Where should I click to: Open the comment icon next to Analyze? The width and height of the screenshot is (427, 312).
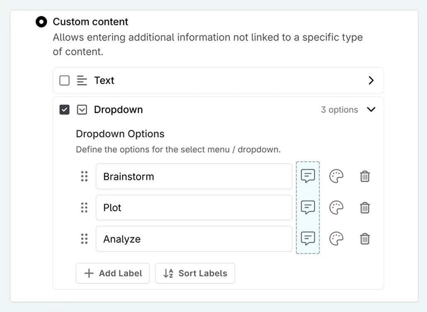[308, 239]
